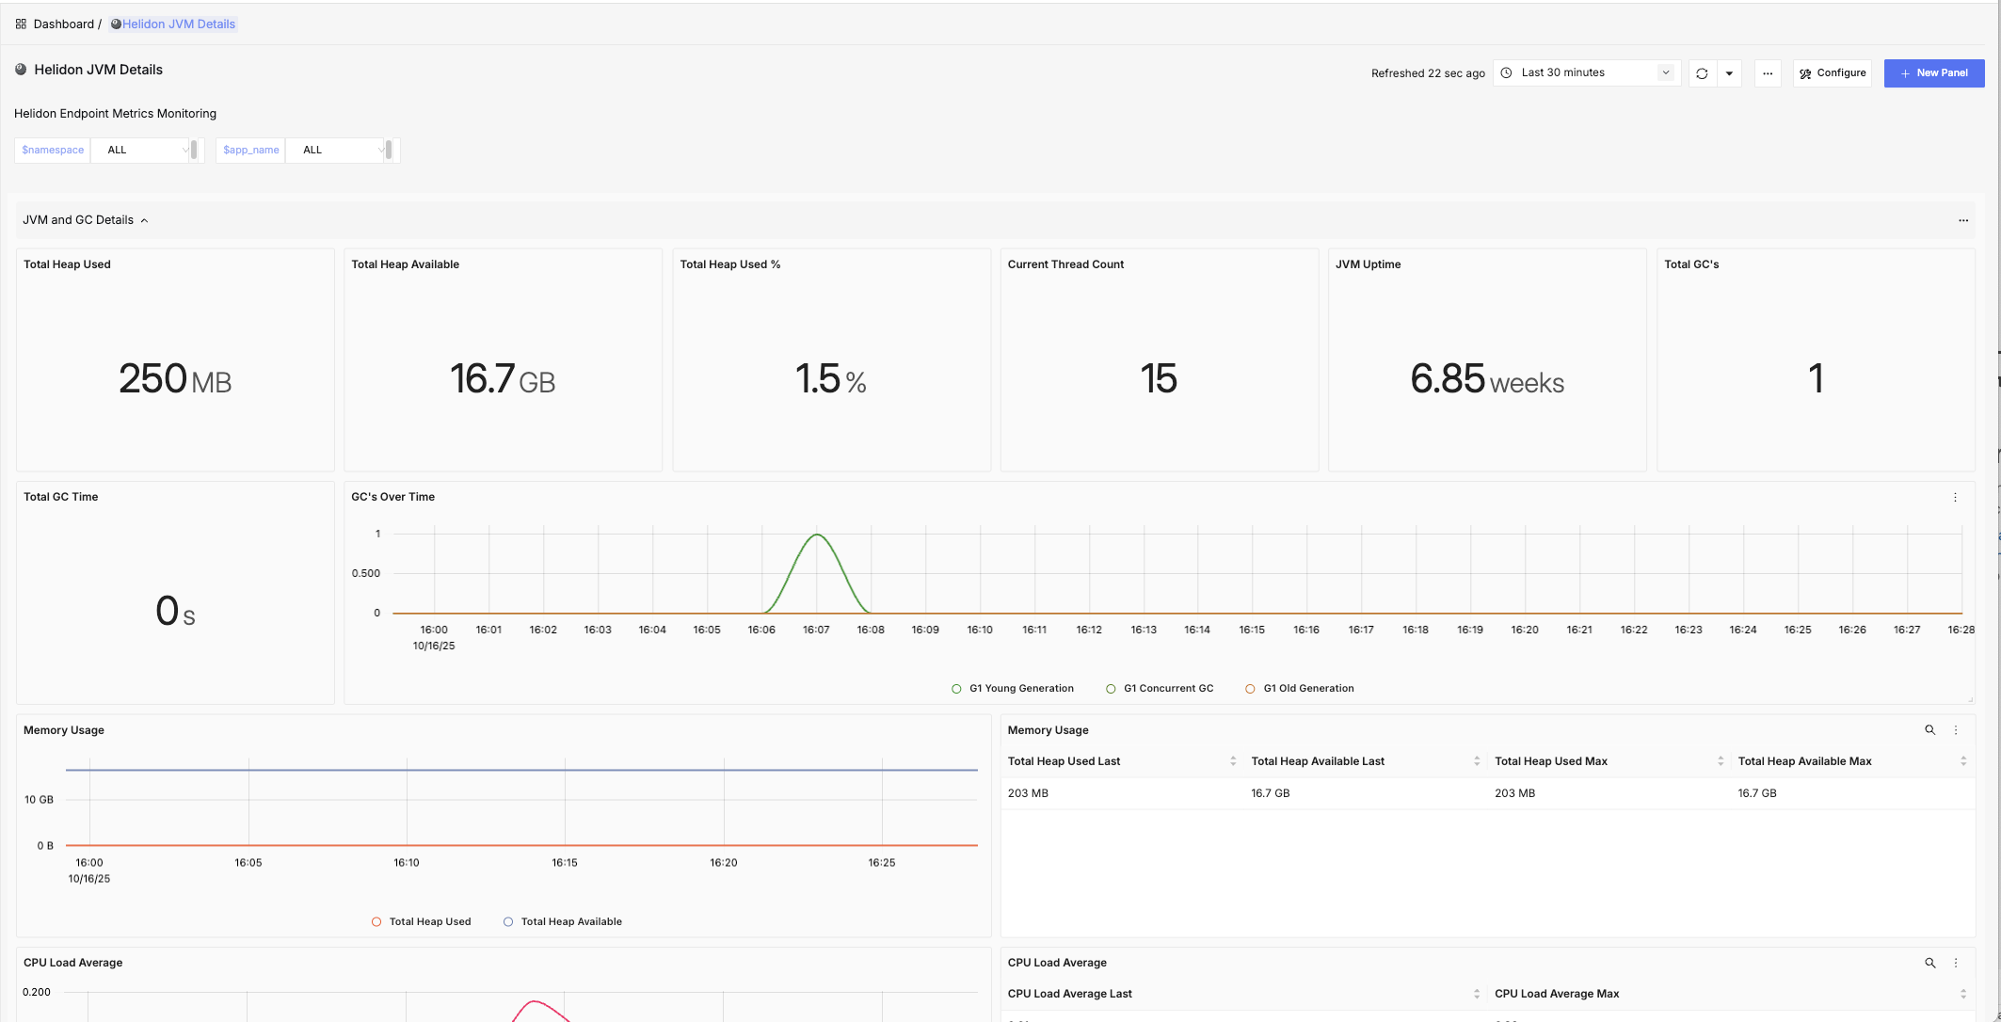This screenshot has width=2001, height=1022.
Task: Open the kebab menu on GC's Over Time panel
Action: point(1956,497)
